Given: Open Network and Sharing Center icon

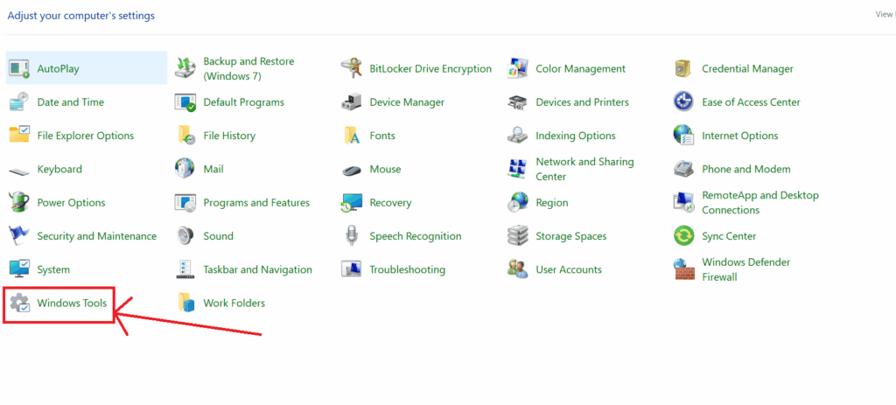Looking at the screenshot, I should 517,169.
